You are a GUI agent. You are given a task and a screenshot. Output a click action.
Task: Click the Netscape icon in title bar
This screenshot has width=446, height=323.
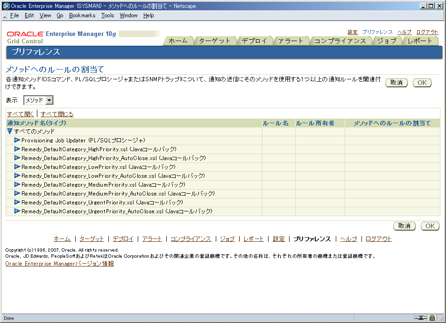point(6,6)
